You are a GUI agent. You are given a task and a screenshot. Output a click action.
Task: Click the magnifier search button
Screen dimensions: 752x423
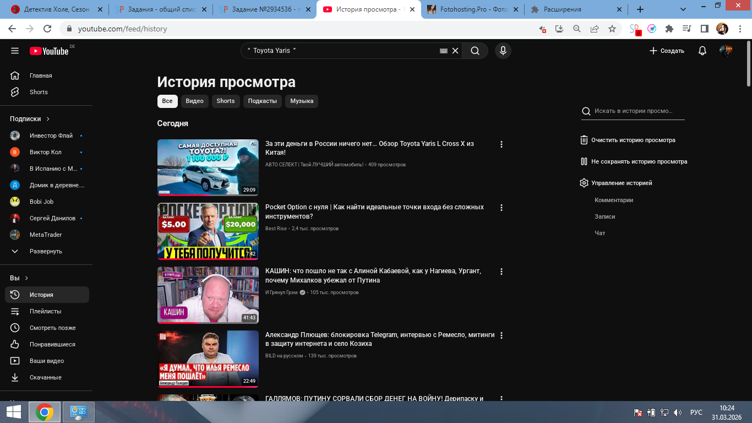pyautogui.click(x=475, y=51)
